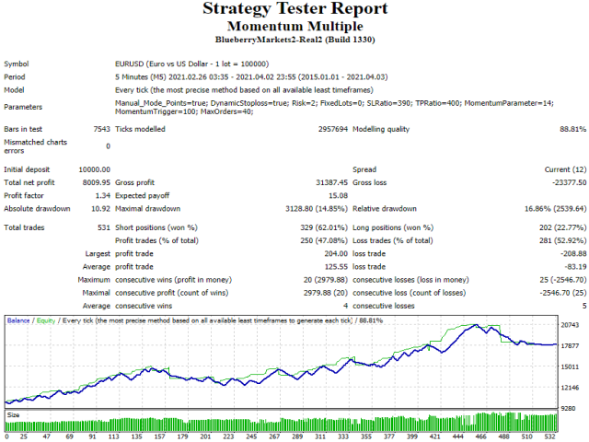Click Long positions value 202 (22.77%)

562,227
